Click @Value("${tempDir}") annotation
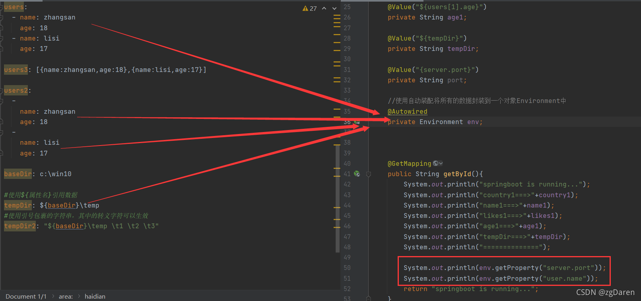The height and width of the screenshot is (301, 641). coord(427,38)
